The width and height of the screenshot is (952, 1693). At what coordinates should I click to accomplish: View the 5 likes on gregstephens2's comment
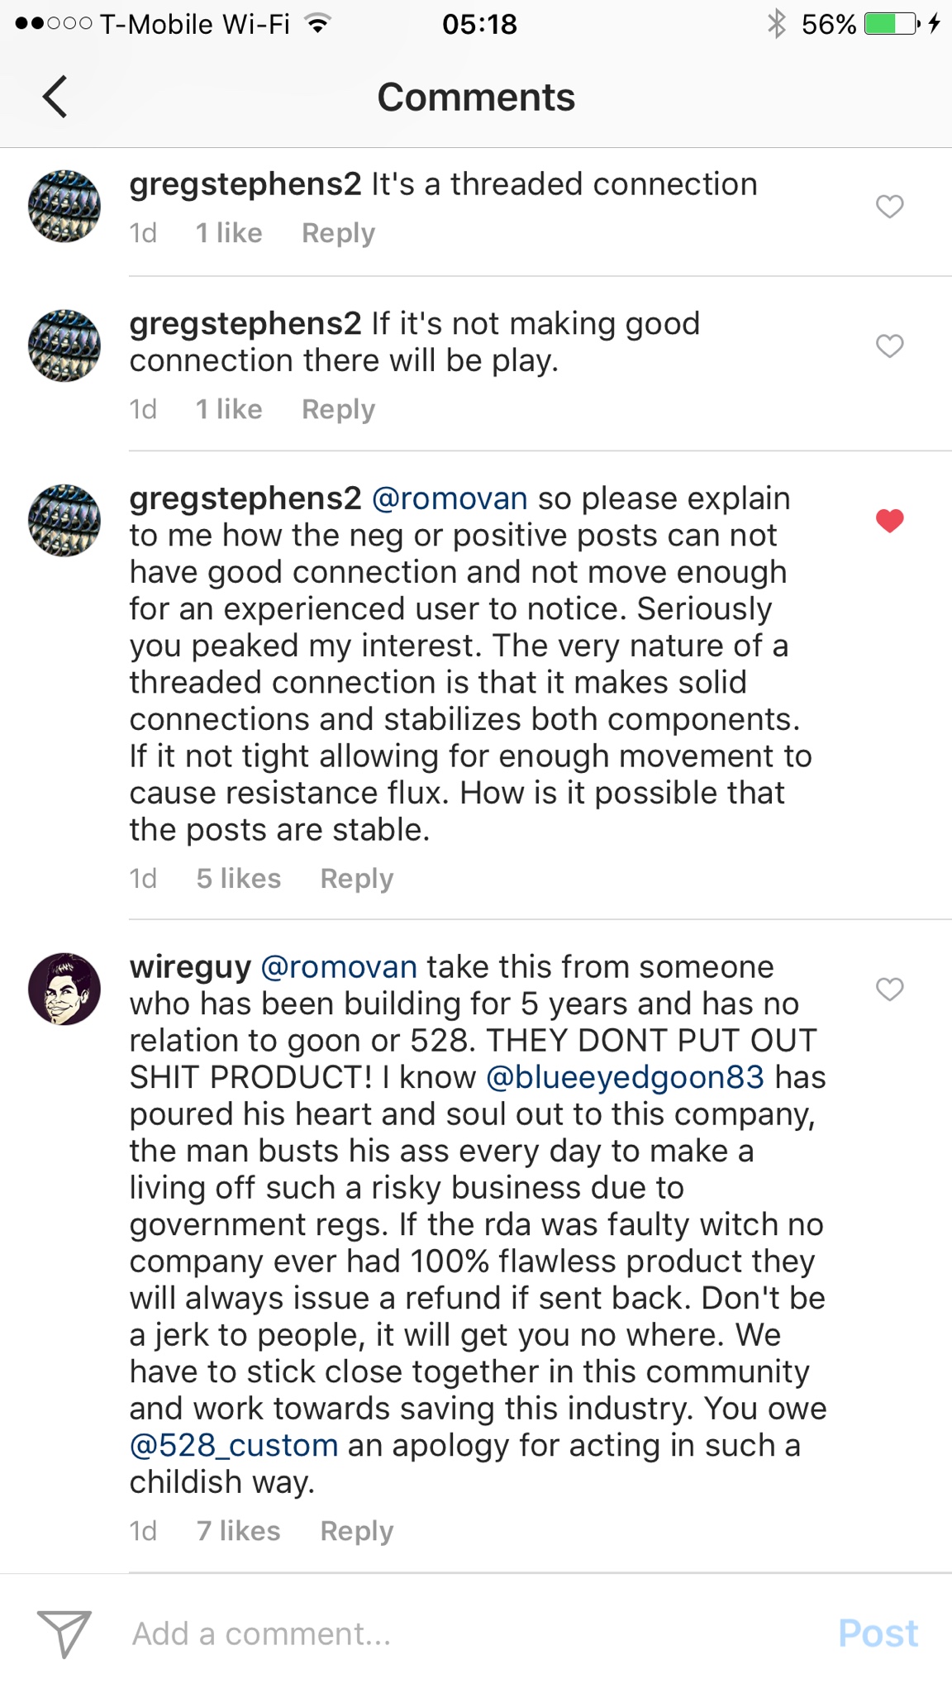point(238,878)
